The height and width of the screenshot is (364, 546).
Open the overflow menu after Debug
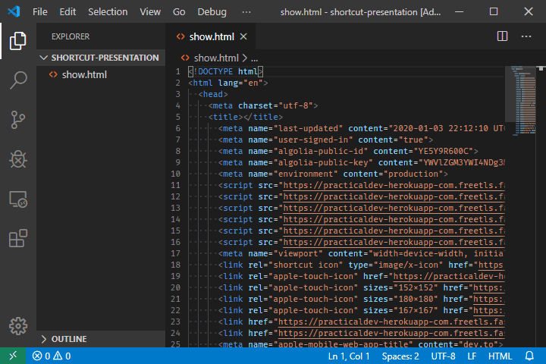tap(246, 12)
